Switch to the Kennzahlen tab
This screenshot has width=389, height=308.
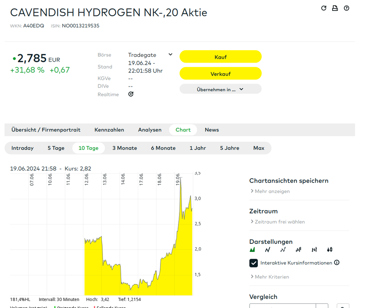click(109, 130)
